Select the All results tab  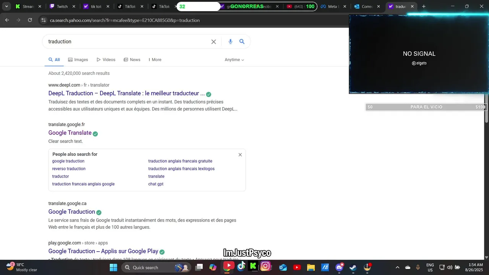pyautogui.click(x=54, y=60)
